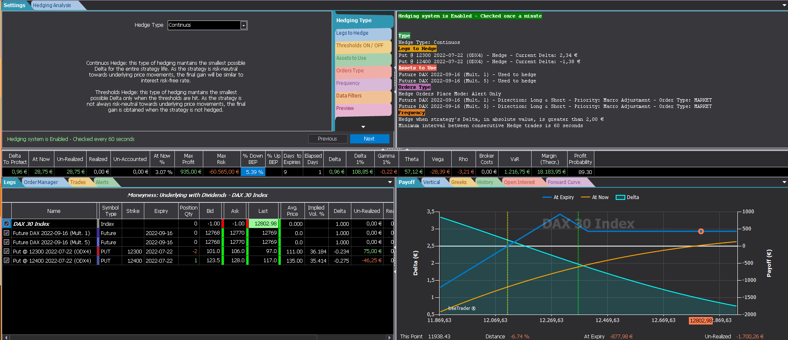The image size is (788, 340).
Task: Click right arrow of legs table scrollbar
Action: click(389, 337)
